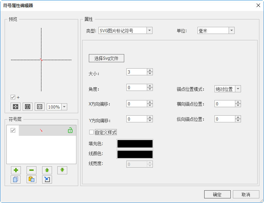Enable the 自定义样式 checkbox
Viewport: 264px width, 203px height.
[92, 132]
